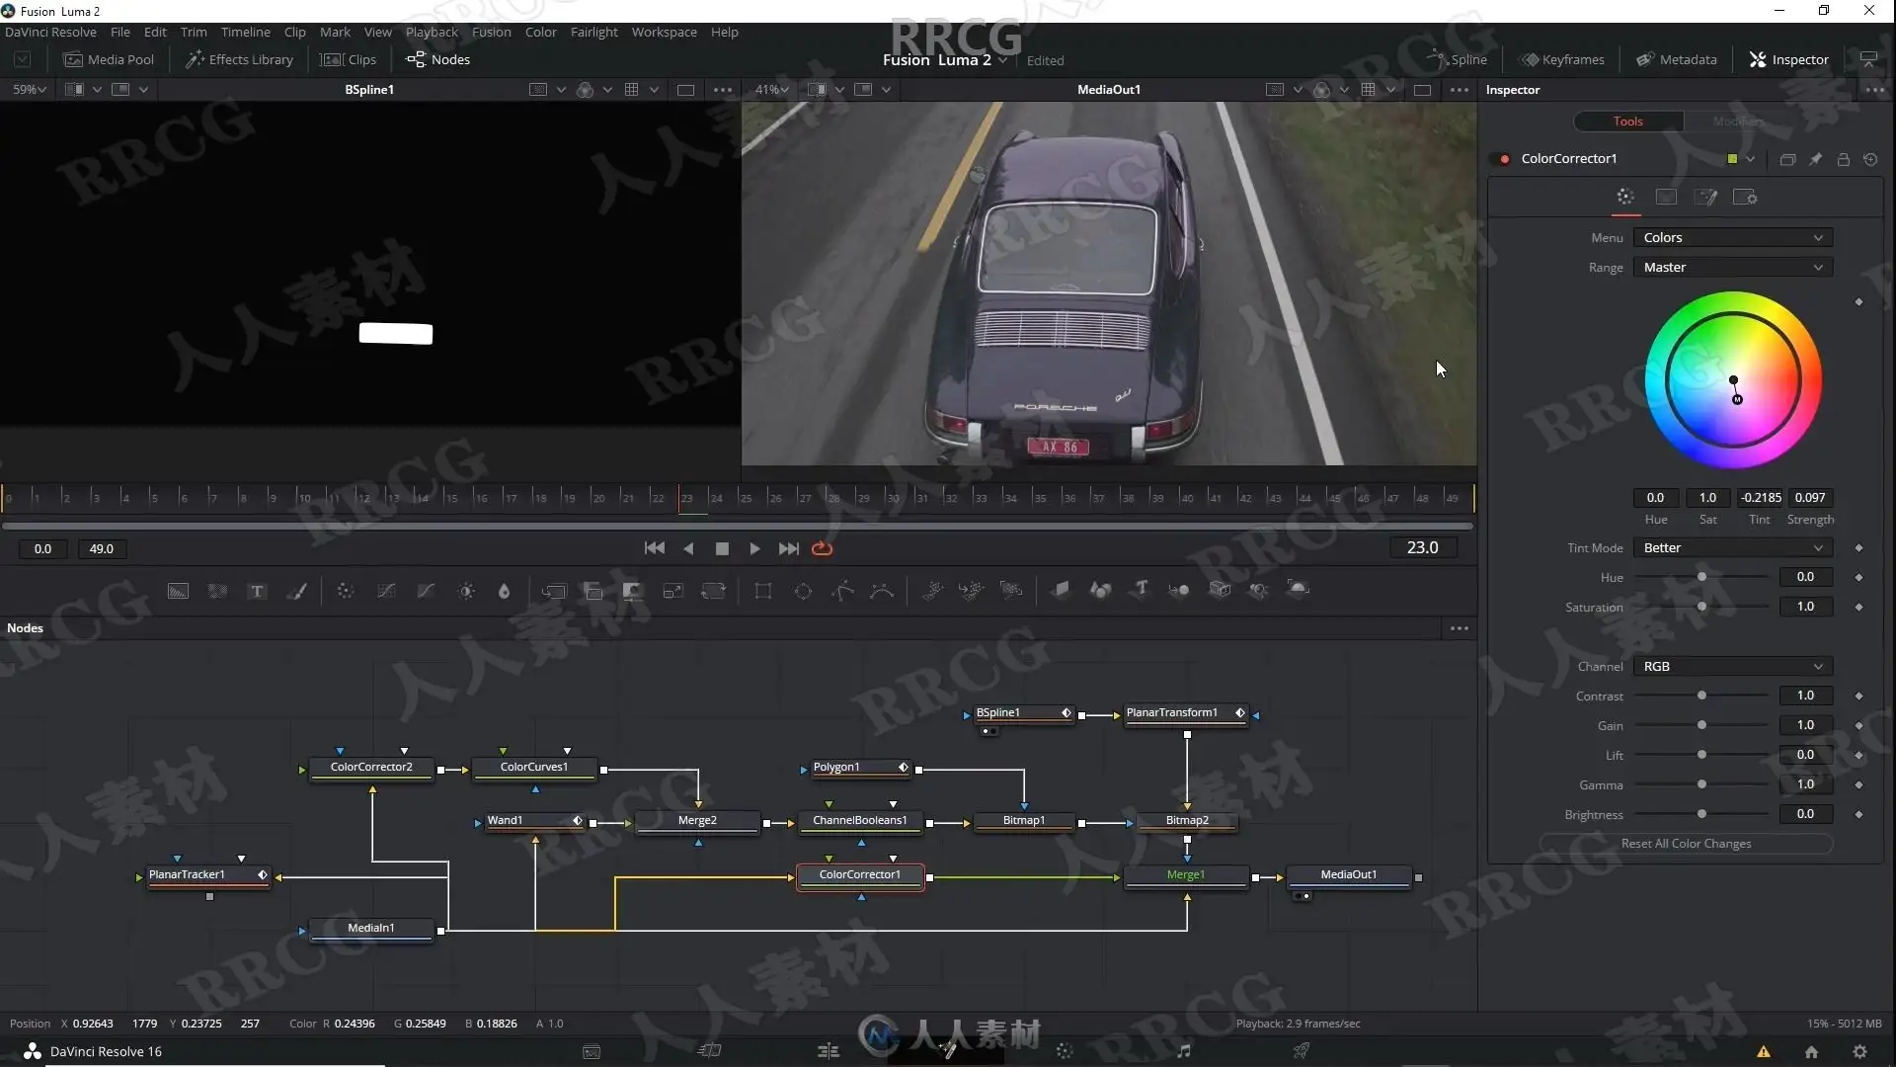The image size is (1896, 1067).
Task: Pin ColorCorrector1 in the Inspector
Action: (1815, 159)
